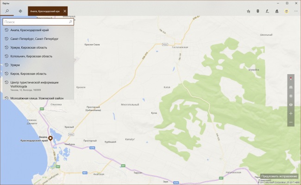Image resolution: width=301 pixels, height=185 pixels.
Task: Switch to the search tab
Action: (x=7, y=11)
